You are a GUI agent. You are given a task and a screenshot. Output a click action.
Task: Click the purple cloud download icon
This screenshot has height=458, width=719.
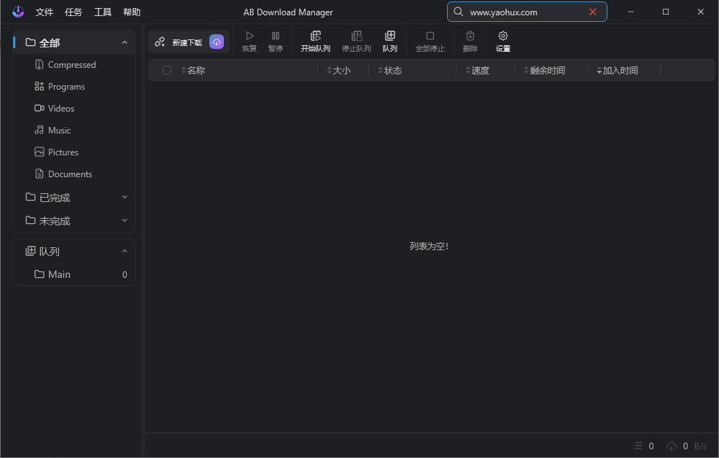(x=217, y=42)
